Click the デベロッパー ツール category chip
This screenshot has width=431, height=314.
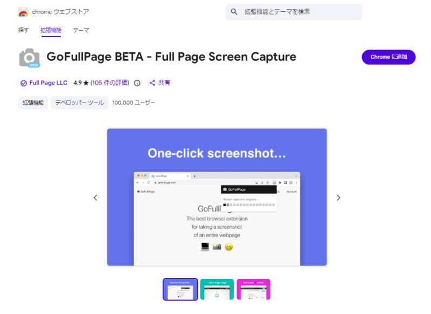79,103
